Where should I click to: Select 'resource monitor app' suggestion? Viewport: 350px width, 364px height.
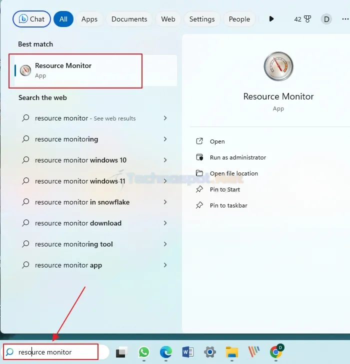94,265
